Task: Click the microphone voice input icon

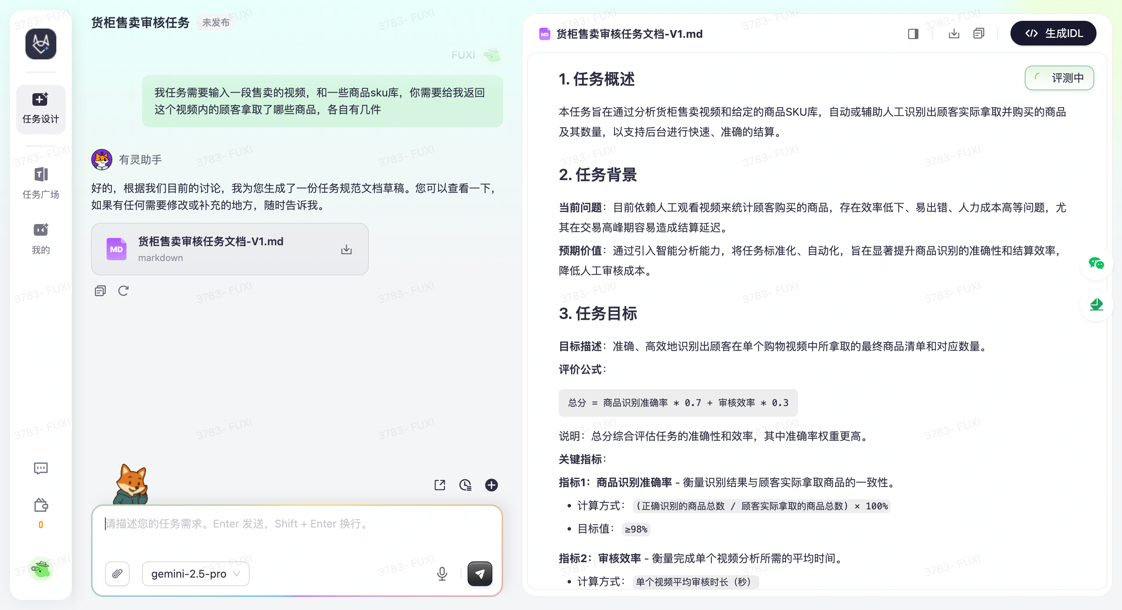Action: pyautogui.click(x=442, y=573)
